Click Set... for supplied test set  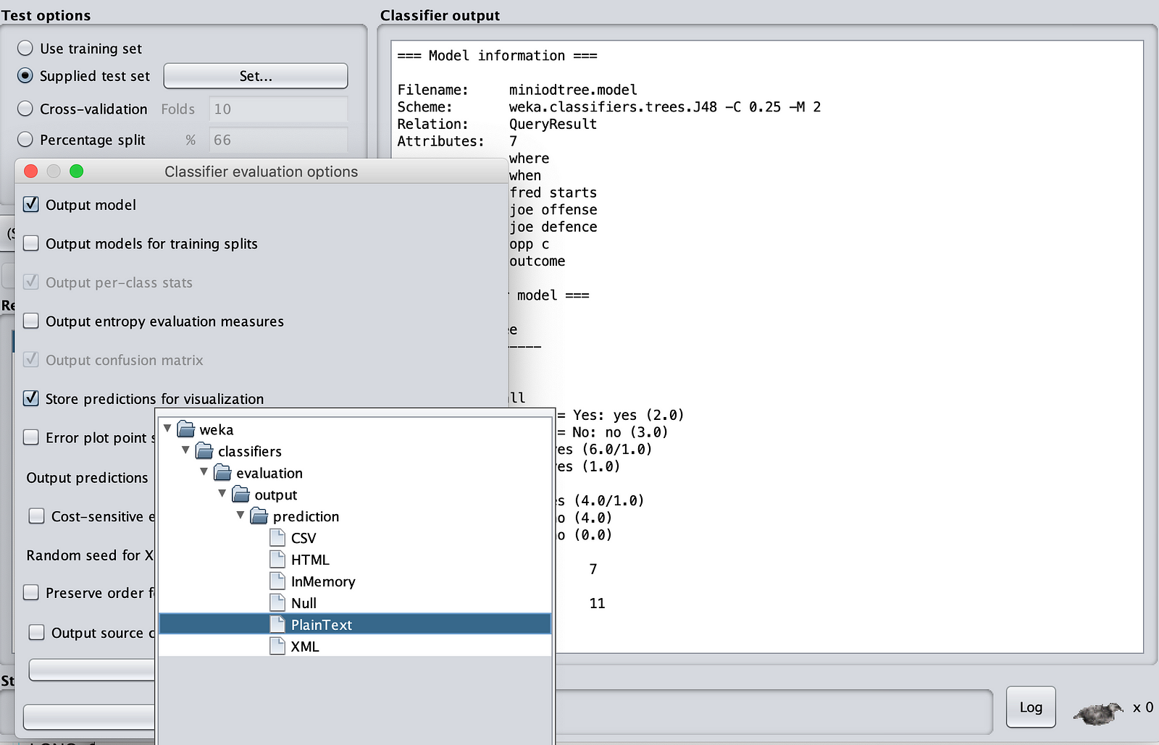click(255, 76)
